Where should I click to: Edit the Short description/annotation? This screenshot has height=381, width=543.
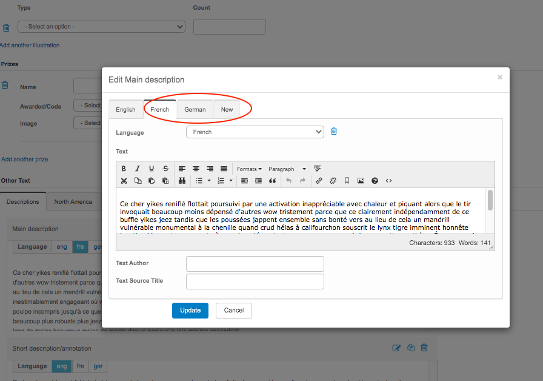pyautogui.click(x=396, y=348)
